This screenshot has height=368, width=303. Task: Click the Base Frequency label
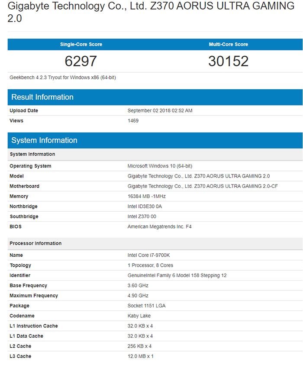pyautogui.click(x=29, y=285)
